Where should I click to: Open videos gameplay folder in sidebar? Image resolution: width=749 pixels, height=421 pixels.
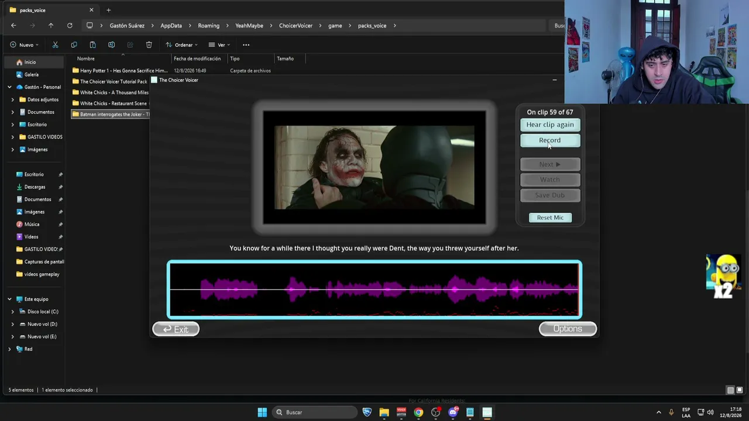[x=37, y=274]
